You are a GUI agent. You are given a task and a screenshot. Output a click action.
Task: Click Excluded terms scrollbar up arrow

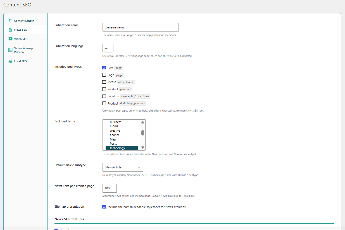coord(143,122)
